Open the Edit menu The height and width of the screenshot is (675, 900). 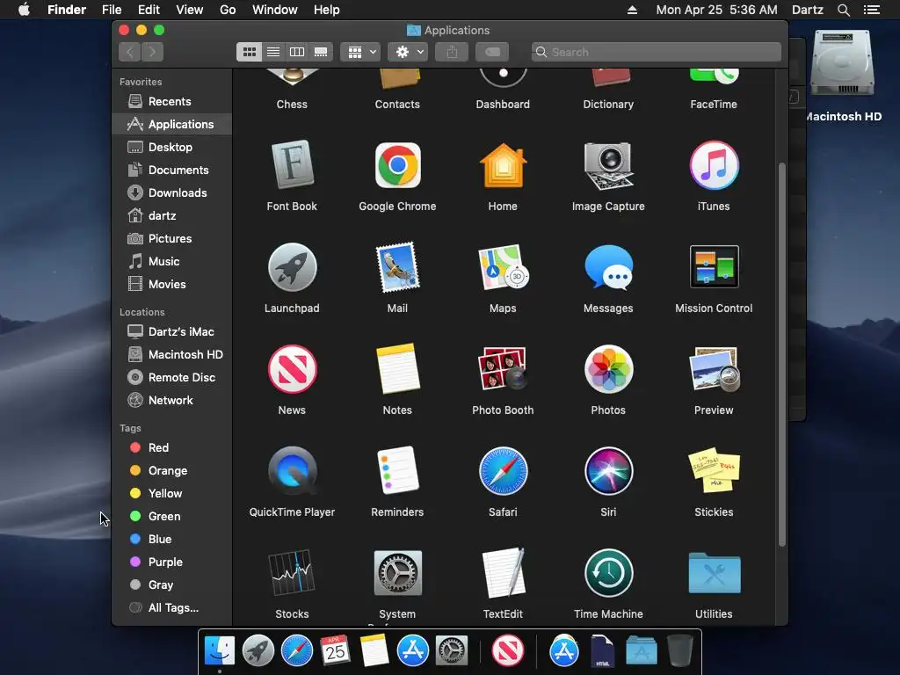pos(149,10)
